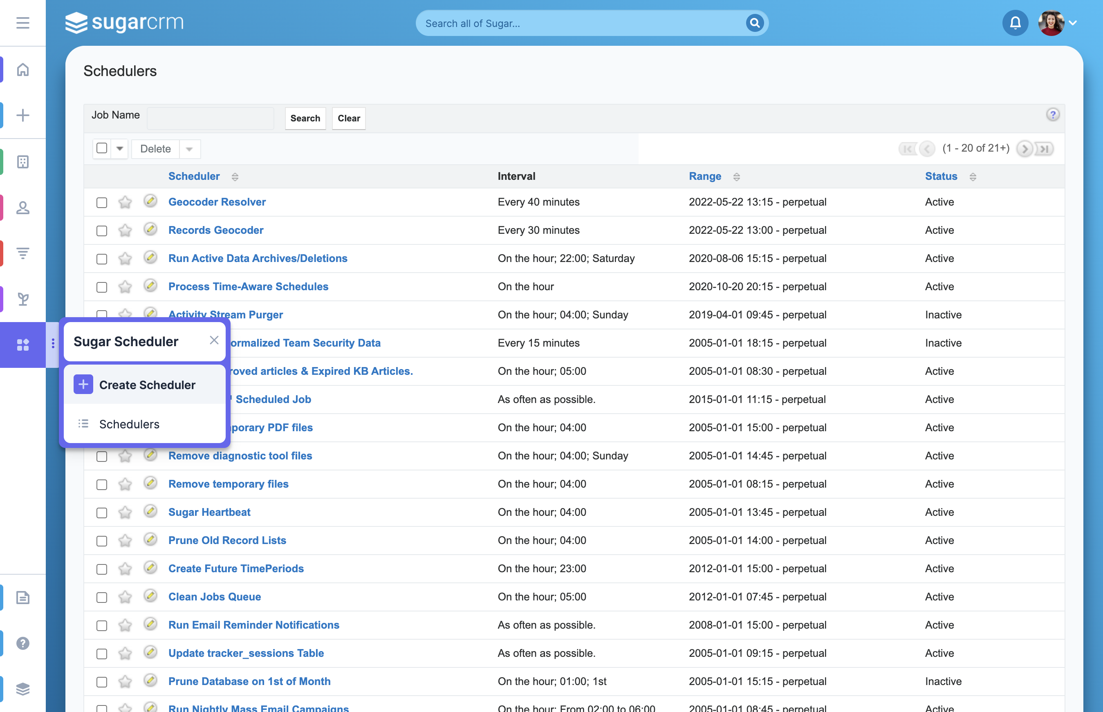The image size is (1103, 712).
Task: Tick the select-all checkbox
Action: point(102,148)
